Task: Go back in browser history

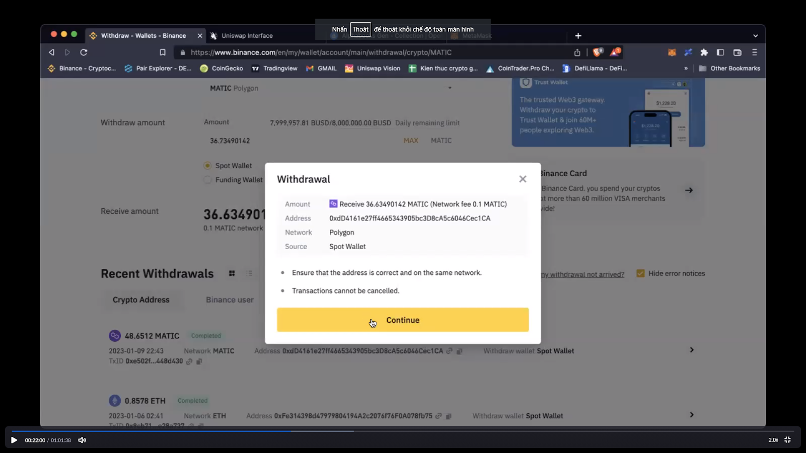Action: pyautogui.click(x=51, y=52)
